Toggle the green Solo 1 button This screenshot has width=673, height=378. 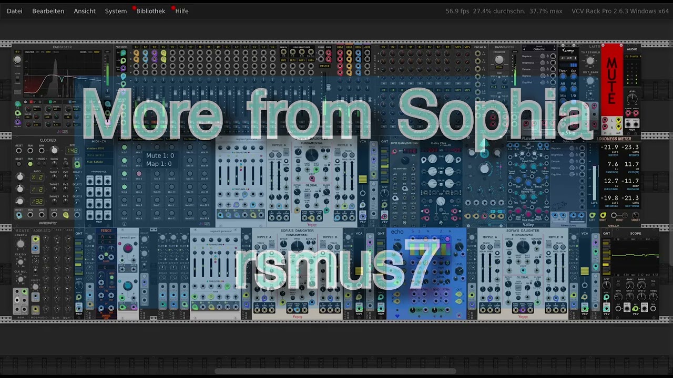[124, 147]
